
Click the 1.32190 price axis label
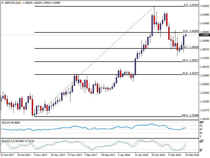204,101
